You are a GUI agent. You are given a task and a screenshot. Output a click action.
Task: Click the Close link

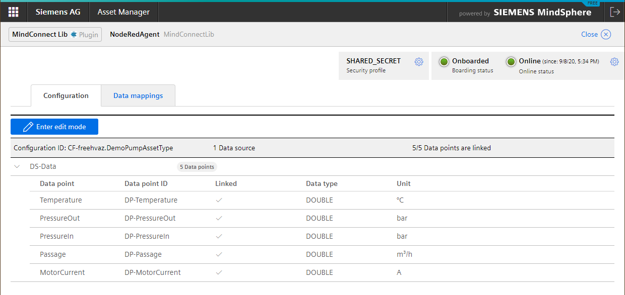pyautogui.click(x=589, y=35)
